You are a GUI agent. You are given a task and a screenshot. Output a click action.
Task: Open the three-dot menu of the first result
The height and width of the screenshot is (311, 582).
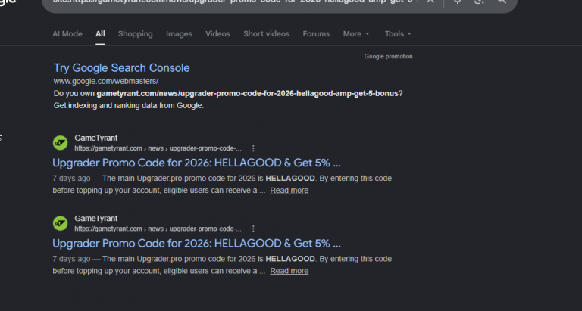pyautogui.click(x=254, y=148)
